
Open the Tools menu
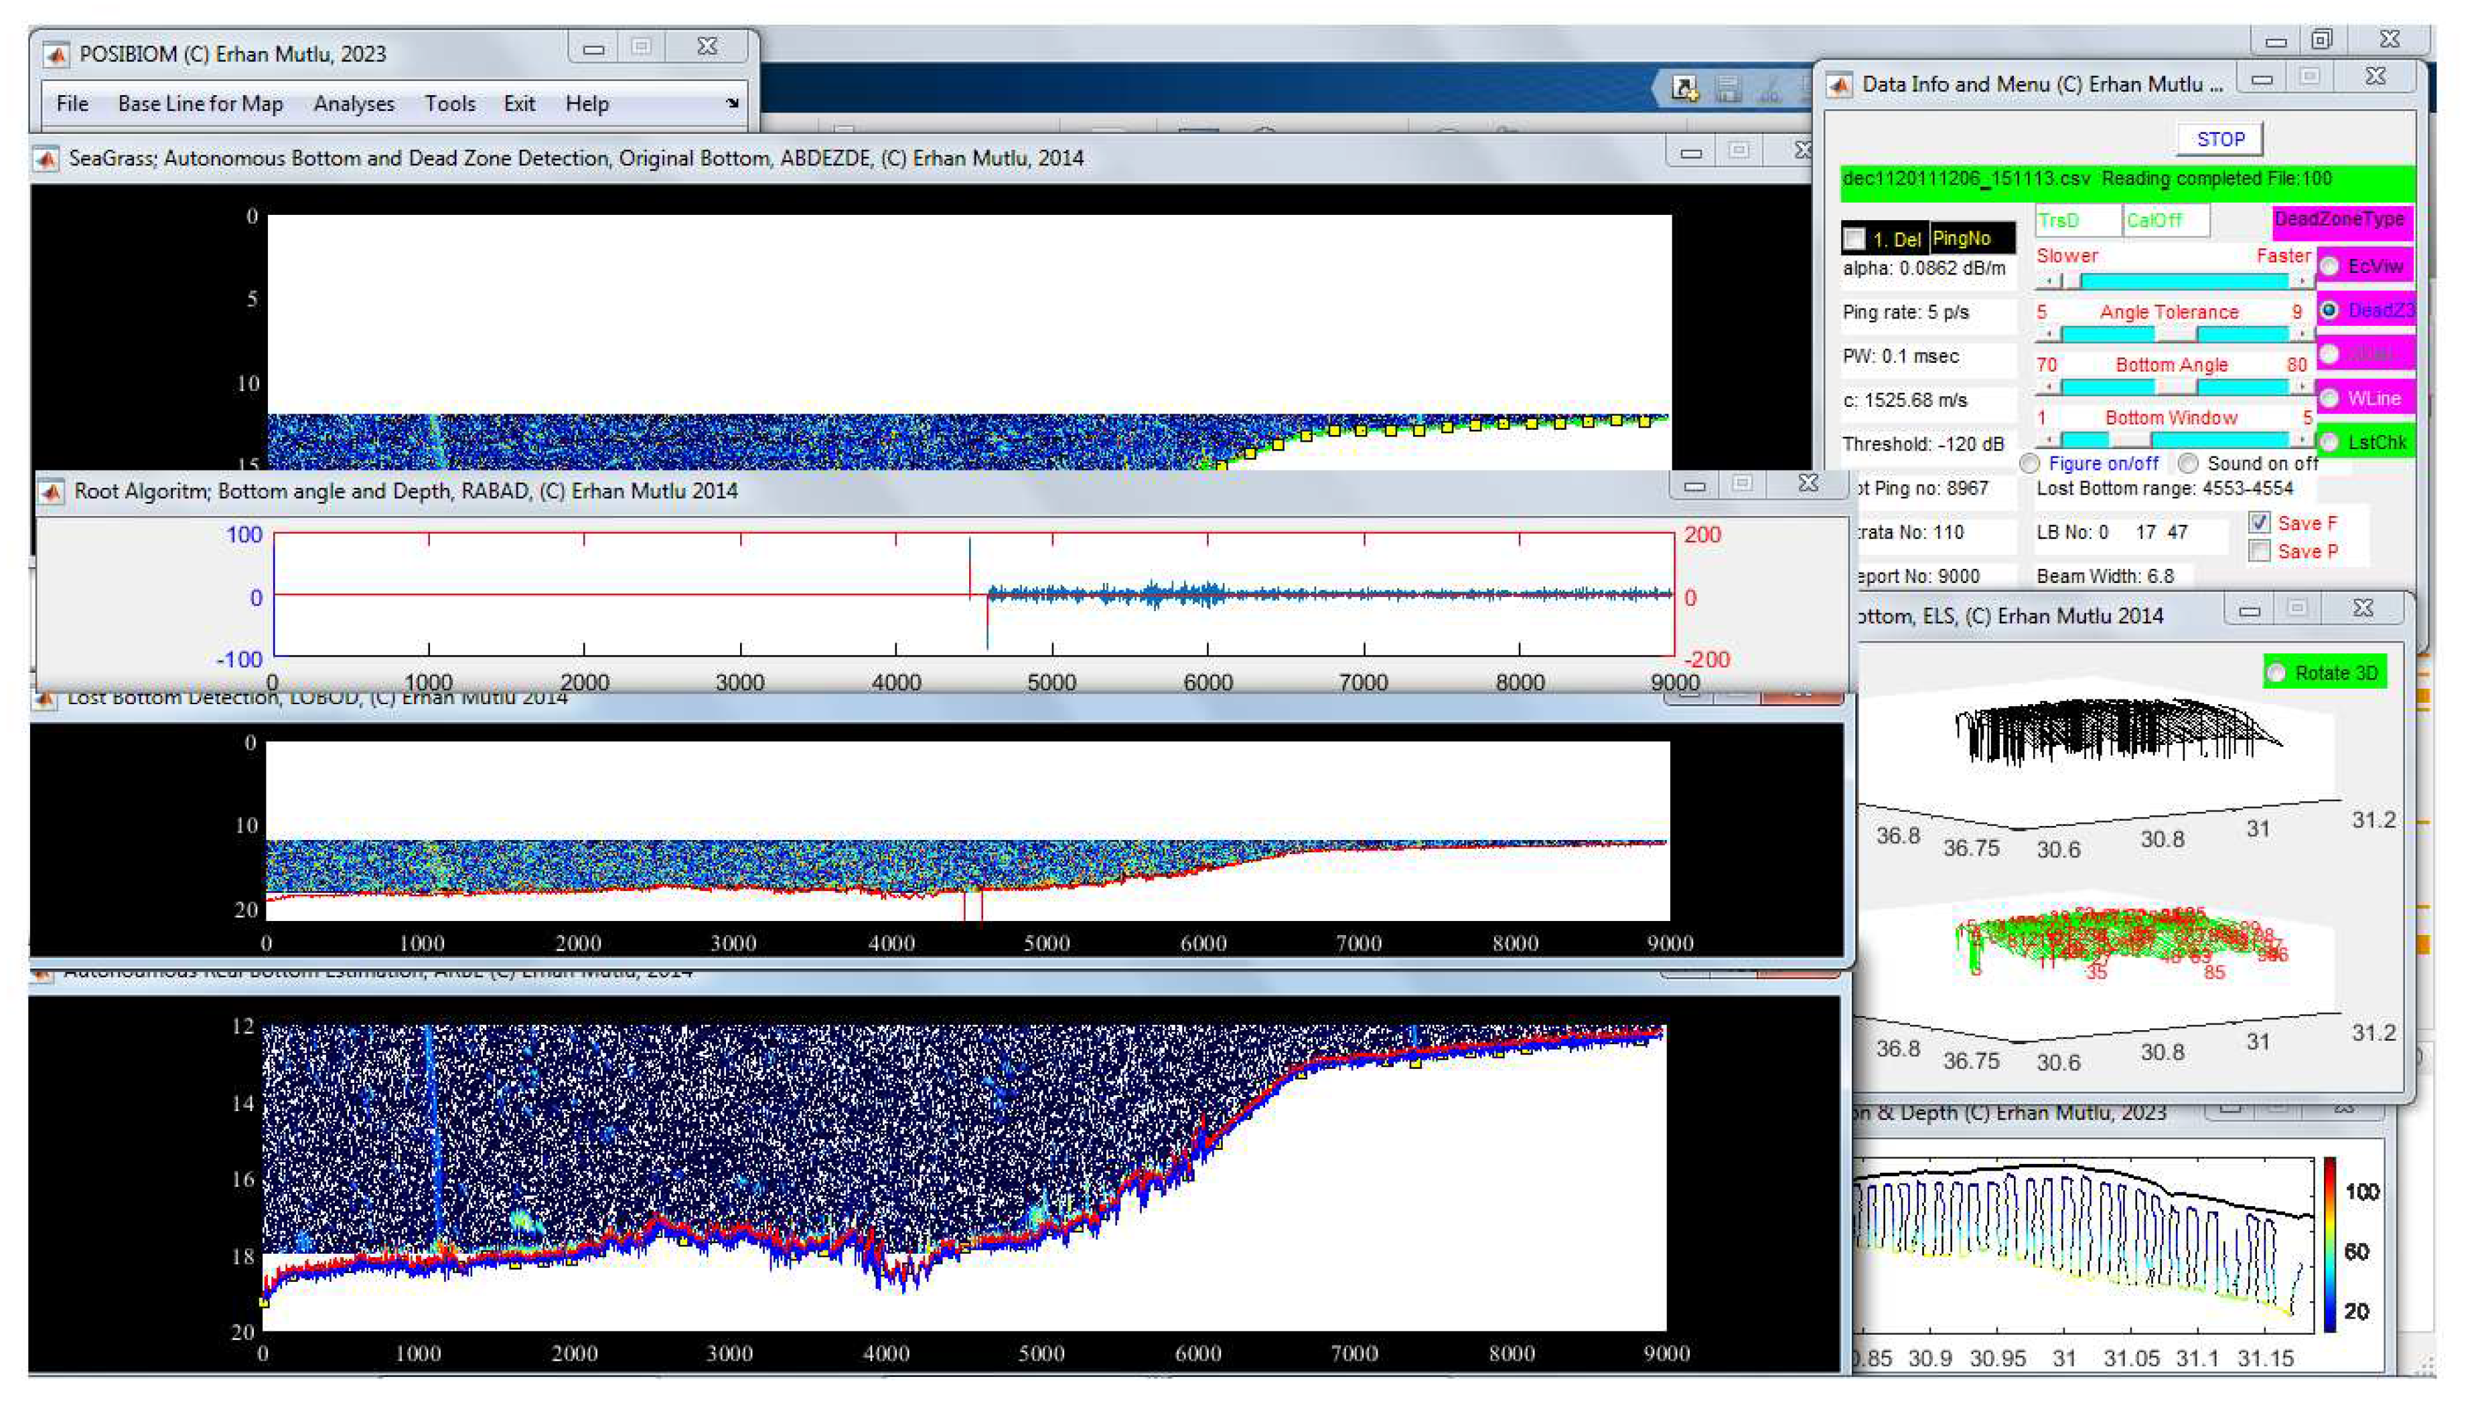click(449, 104)
